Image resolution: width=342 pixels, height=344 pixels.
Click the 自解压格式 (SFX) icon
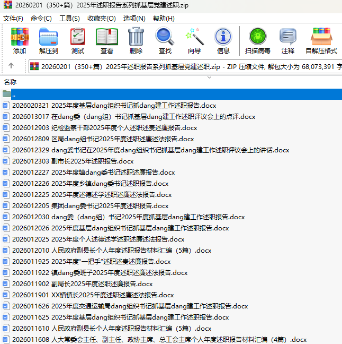(321, 41)
